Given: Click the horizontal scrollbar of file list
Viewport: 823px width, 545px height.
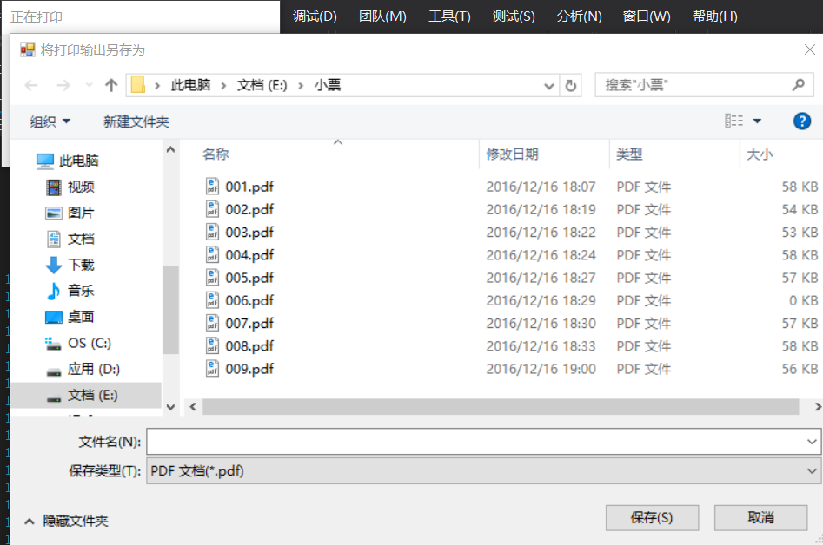Looking at the screenshot, I should pos(501,407).
